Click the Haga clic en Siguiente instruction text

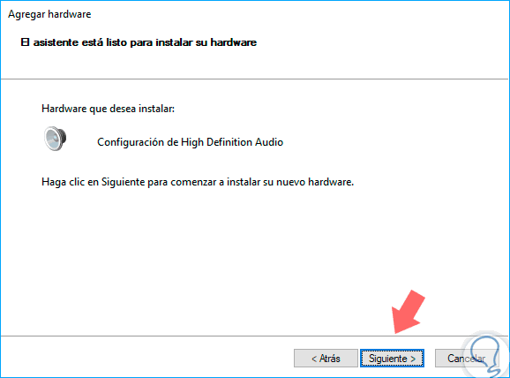(198, 182)
